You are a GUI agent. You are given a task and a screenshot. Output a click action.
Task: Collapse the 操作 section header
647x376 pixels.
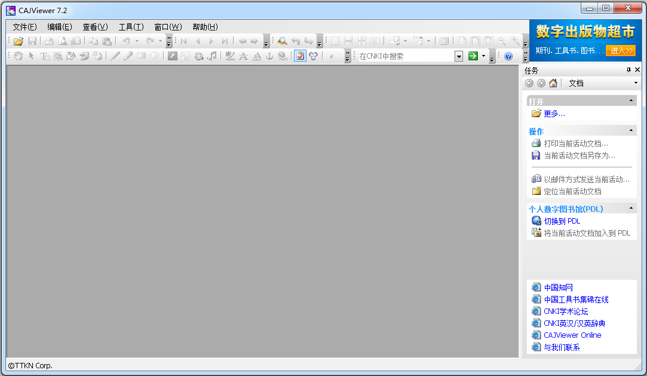(x=631, y=130)
